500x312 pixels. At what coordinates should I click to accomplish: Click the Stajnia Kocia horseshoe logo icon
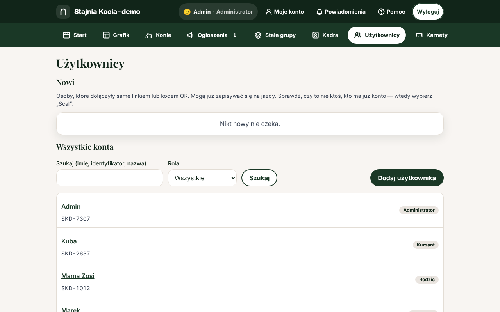click(x=63, y=12)
